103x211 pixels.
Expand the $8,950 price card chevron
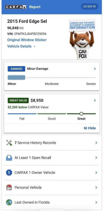(x=95, y=100)
